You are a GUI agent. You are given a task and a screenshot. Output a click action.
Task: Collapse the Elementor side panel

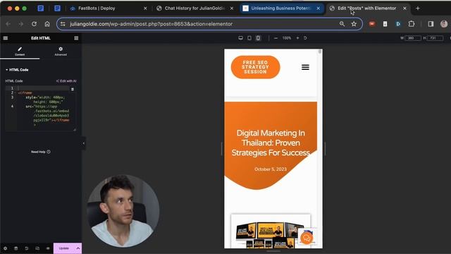coord(83,143)
